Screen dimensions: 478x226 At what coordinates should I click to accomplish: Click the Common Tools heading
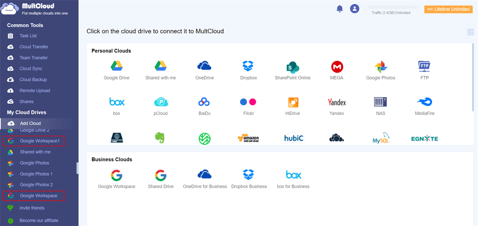25,25
